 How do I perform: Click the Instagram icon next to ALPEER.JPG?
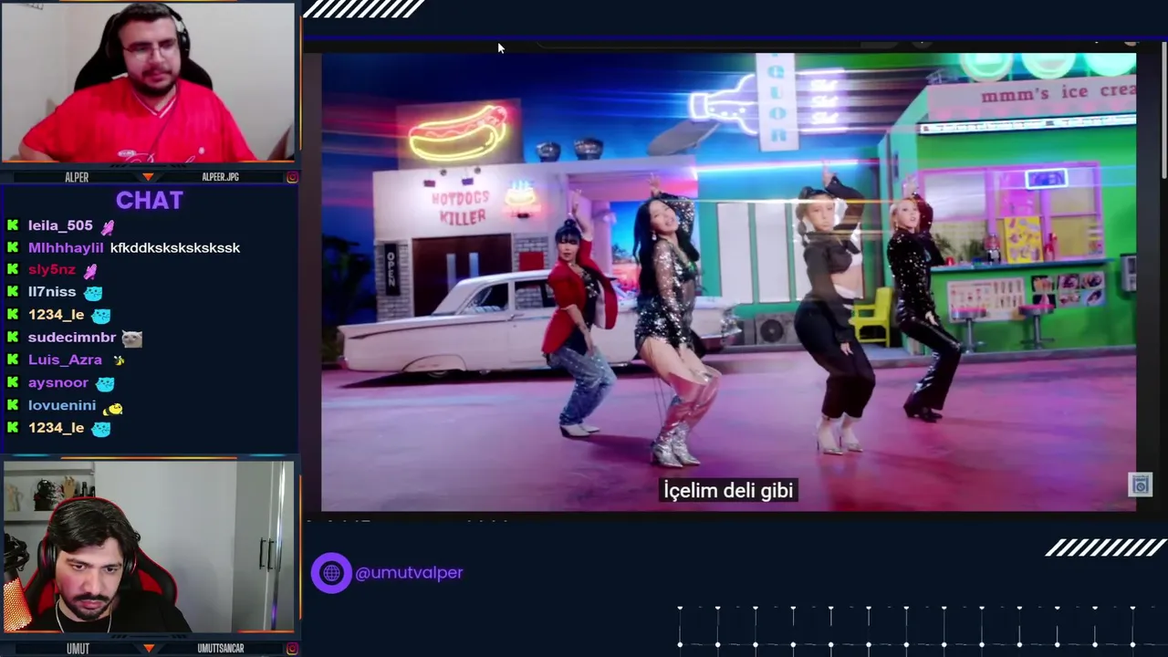click(292, 177)
